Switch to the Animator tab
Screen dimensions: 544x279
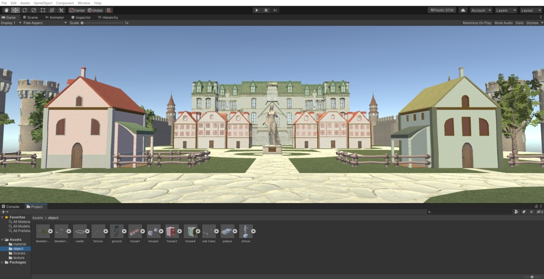click(x=55, y=18)
